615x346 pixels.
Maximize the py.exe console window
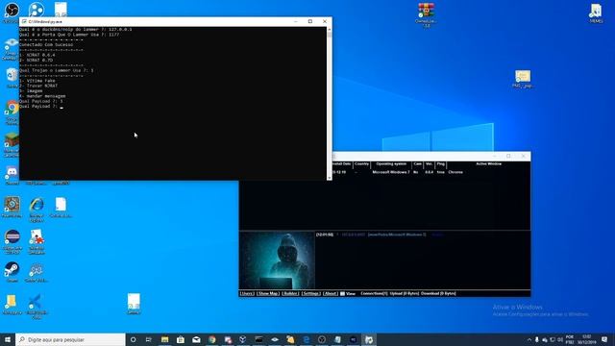tap(309, 21)
